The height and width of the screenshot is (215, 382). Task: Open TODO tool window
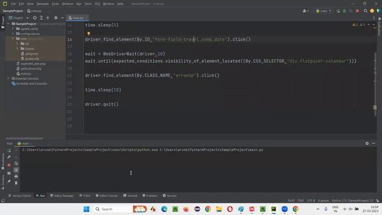[85, 196]
